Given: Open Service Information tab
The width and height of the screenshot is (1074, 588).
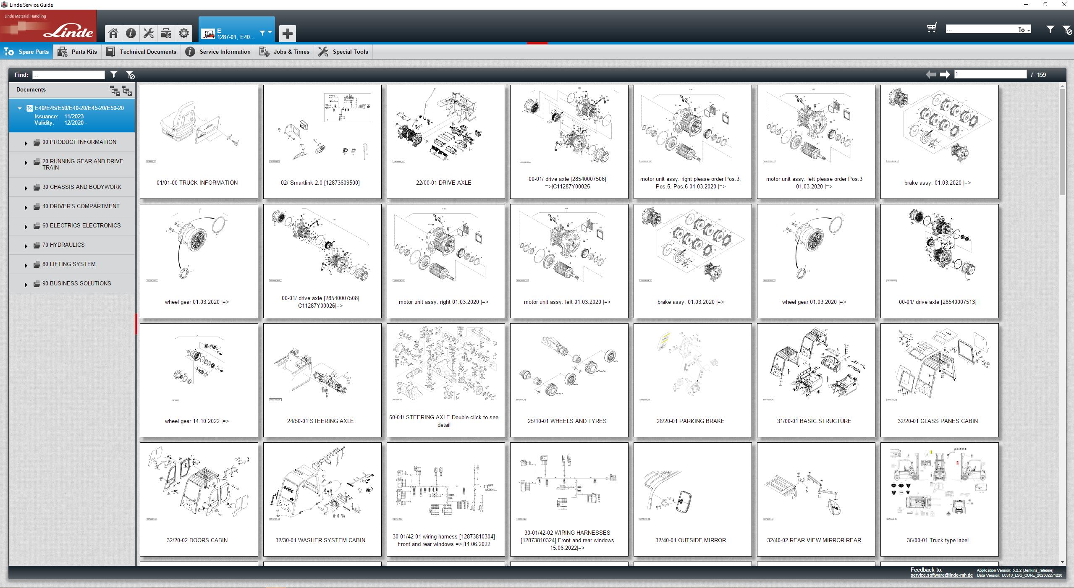Looking at the screenshot, I should point(218,52).
